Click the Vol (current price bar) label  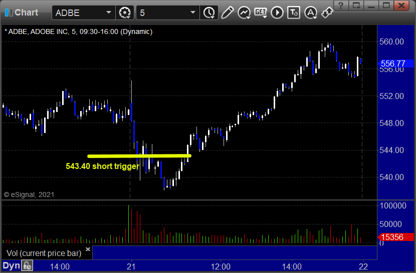pos(44,253)
